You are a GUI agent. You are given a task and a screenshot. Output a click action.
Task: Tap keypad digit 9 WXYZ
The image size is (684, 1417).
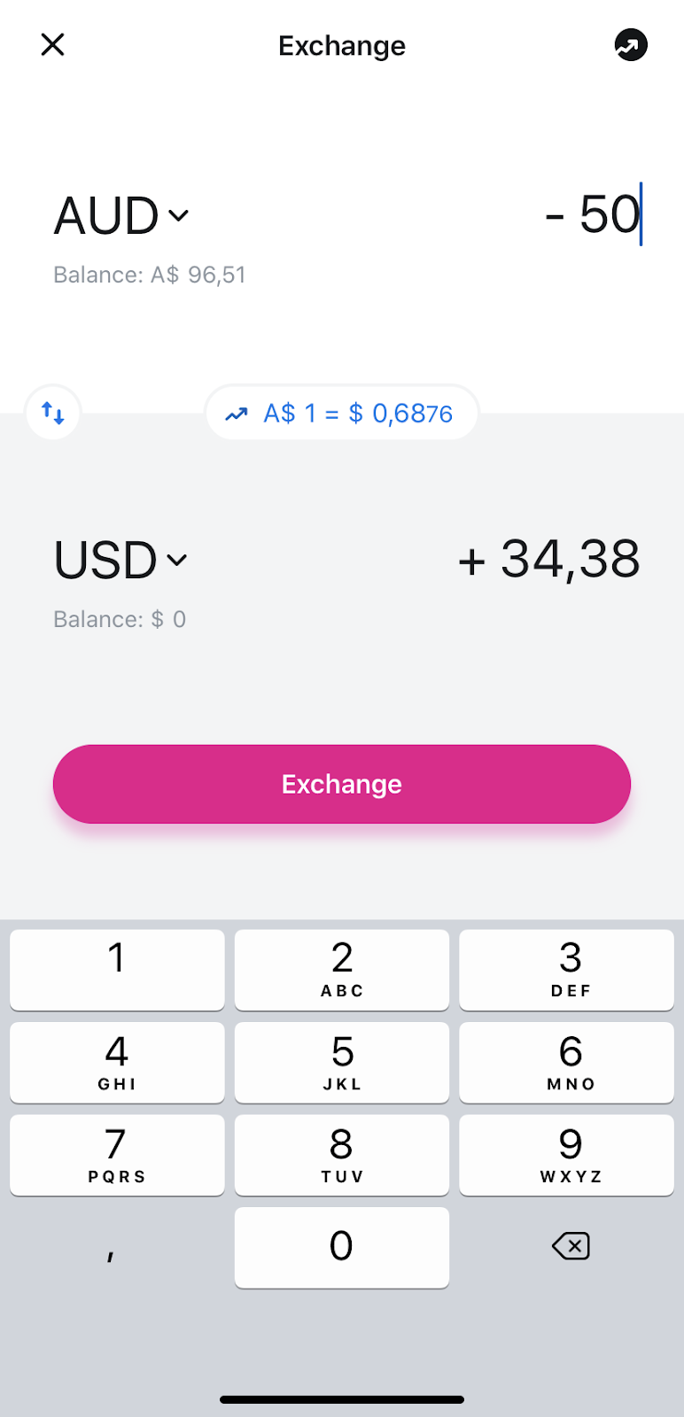(567, 1155)
